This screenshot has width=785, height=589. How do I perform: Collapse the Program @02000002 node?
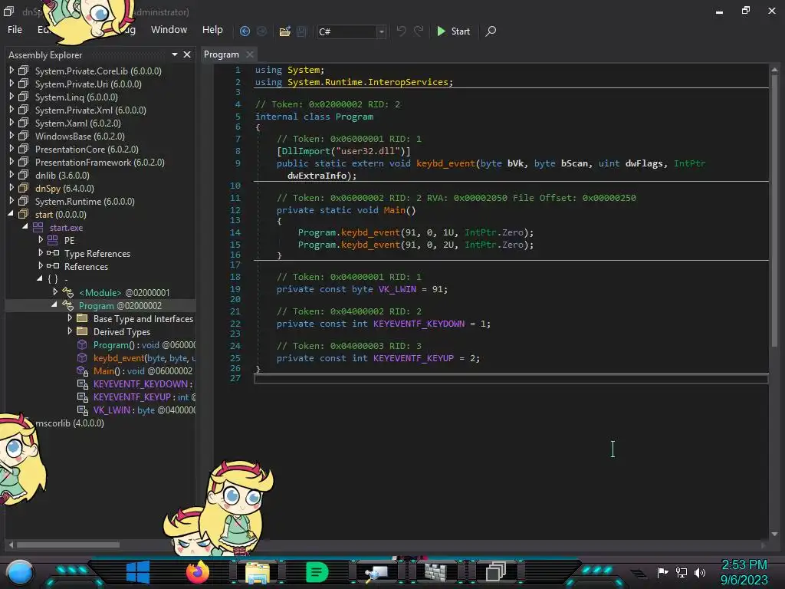54,305
